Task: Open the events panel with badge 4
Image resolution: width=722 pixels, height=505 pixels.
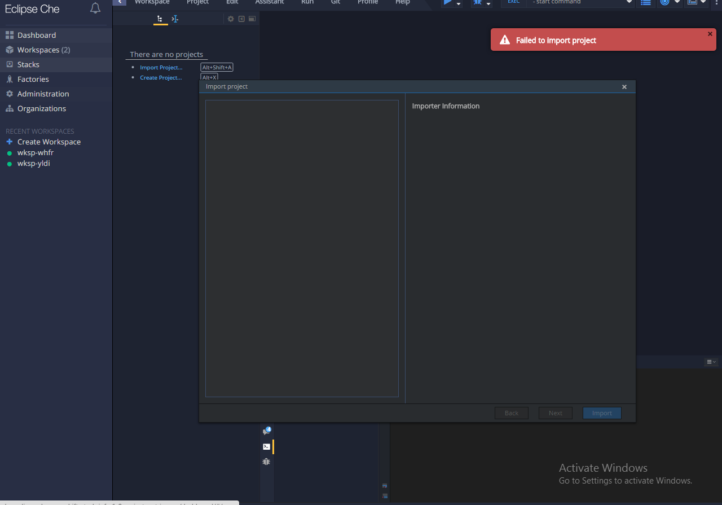Action: [267, 431]
